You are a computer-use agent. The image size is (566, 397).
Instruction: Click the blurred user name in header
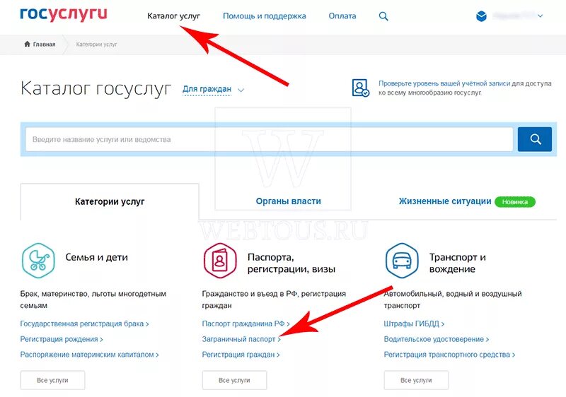coord(513,16)
